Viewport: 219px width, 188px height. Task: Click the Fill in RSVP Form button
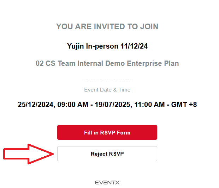[107, 132]
